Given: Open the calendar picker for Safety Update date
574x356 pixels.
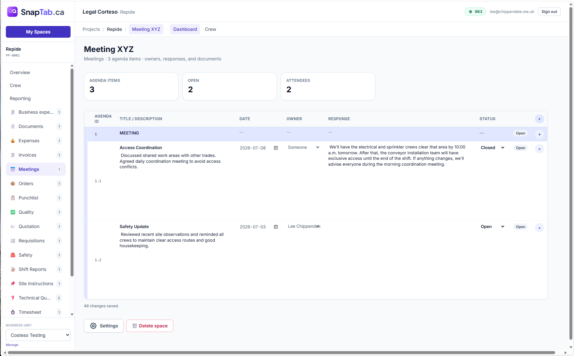Looking at the screenshot, I should click(276, 227).
